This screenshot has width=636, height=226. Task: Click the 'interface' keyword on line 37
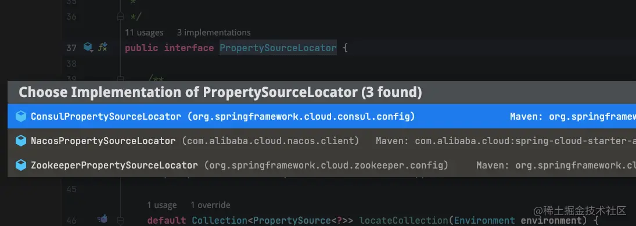pos(189,48)
